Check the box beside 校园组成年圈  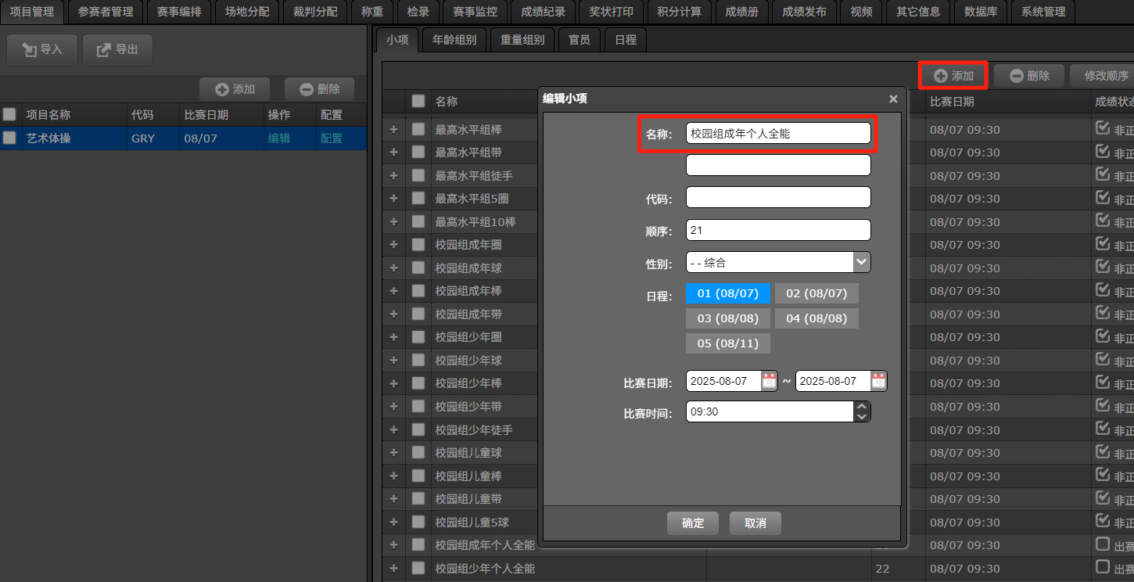tap(418, 245)
